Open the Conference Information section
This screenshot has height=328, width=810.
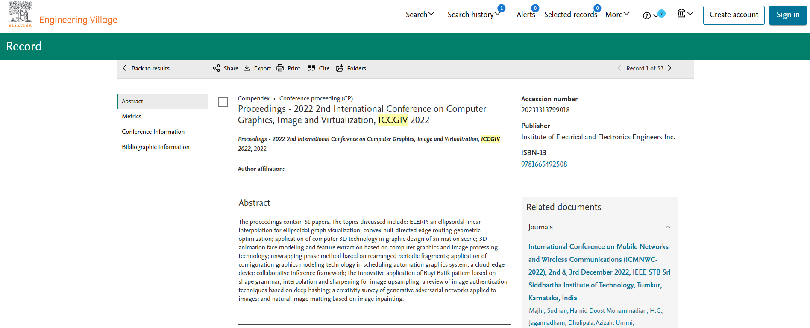click(153, 132)
